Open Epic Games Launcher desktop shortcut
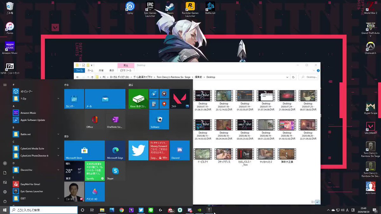Image resolution: width=381 pixels, height=214 pixels. (x=150, y=9)
